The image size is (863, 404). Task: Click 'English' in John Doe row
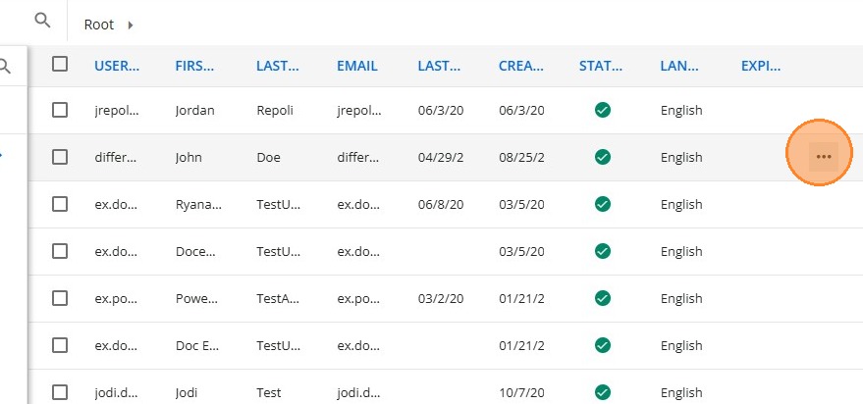coord(681,158)
